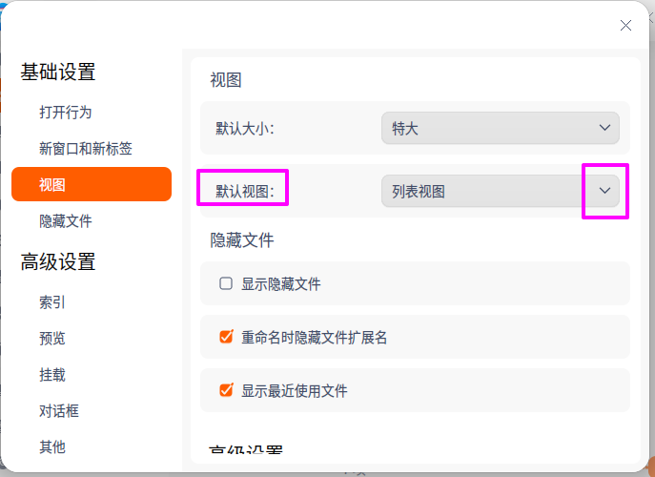Go to 新窗口和新标签 settings
The height and width of the screenshot is (477, 655).
[x=86, y=148]
